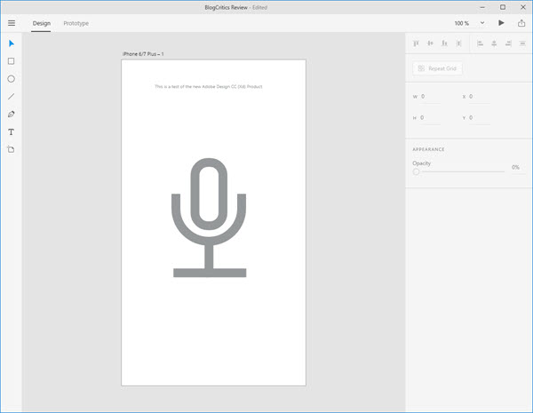Align objects to vertical middle
This screenshot has width=533, height=413.
coord(430,44)
